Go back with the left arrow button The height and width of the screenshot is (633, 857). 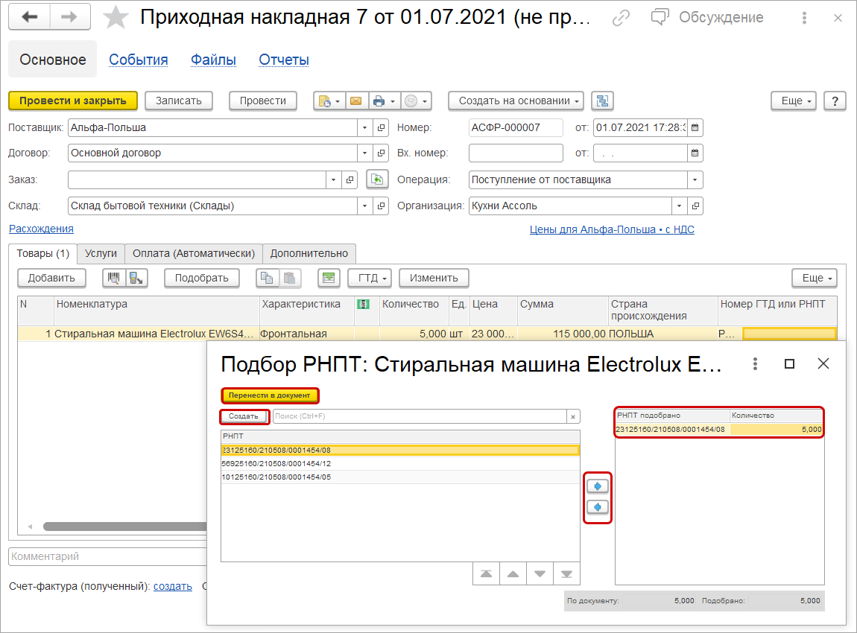tap(30, 17)
